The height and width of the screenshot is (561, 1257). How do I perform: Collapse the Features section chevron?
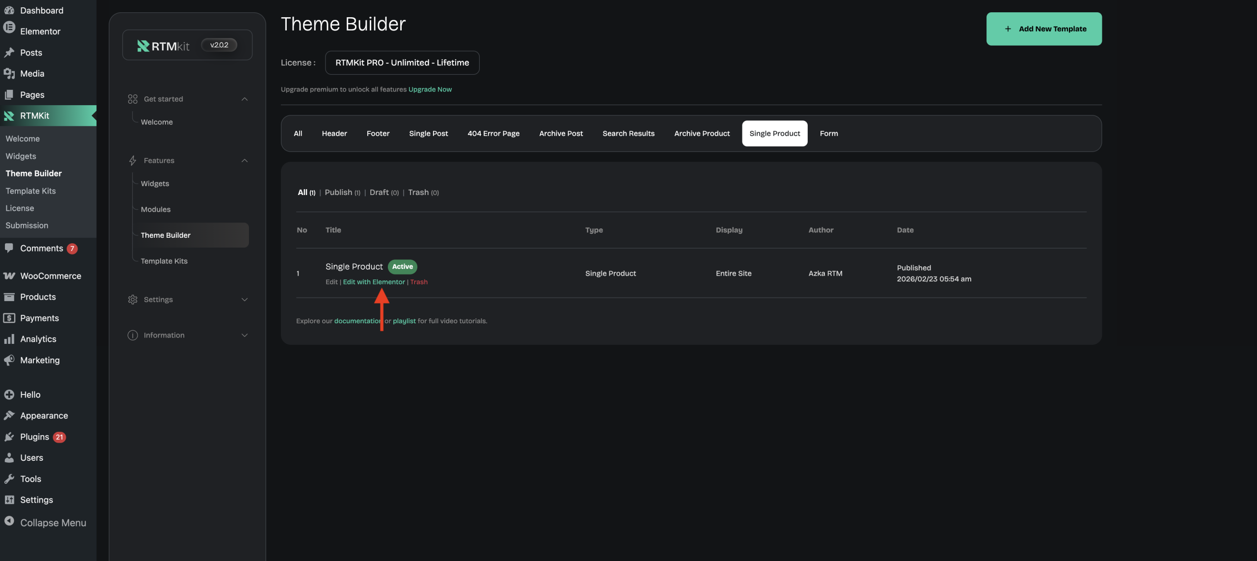click(x=245, y=161)
